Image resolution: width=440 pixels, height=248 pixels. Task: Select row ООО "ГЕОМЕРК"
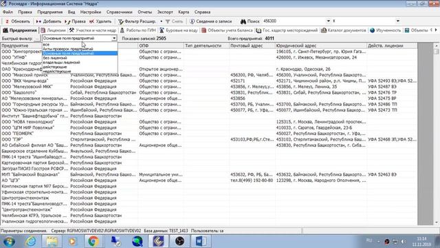(209, 134)
